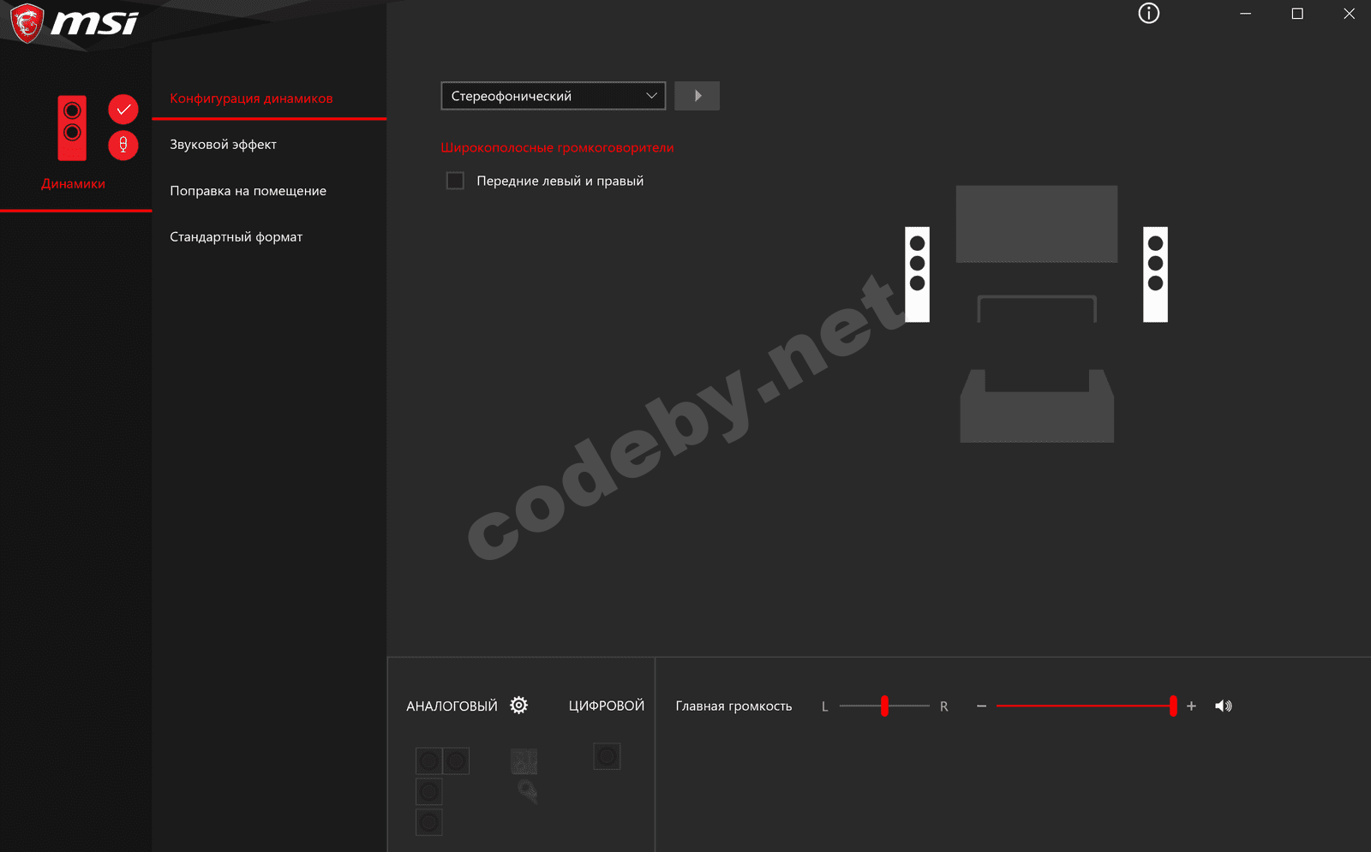Viewport: 1371px width, 852px height.
Task: Click the master volume slider handle
Action: click(x=1173, y=706)
